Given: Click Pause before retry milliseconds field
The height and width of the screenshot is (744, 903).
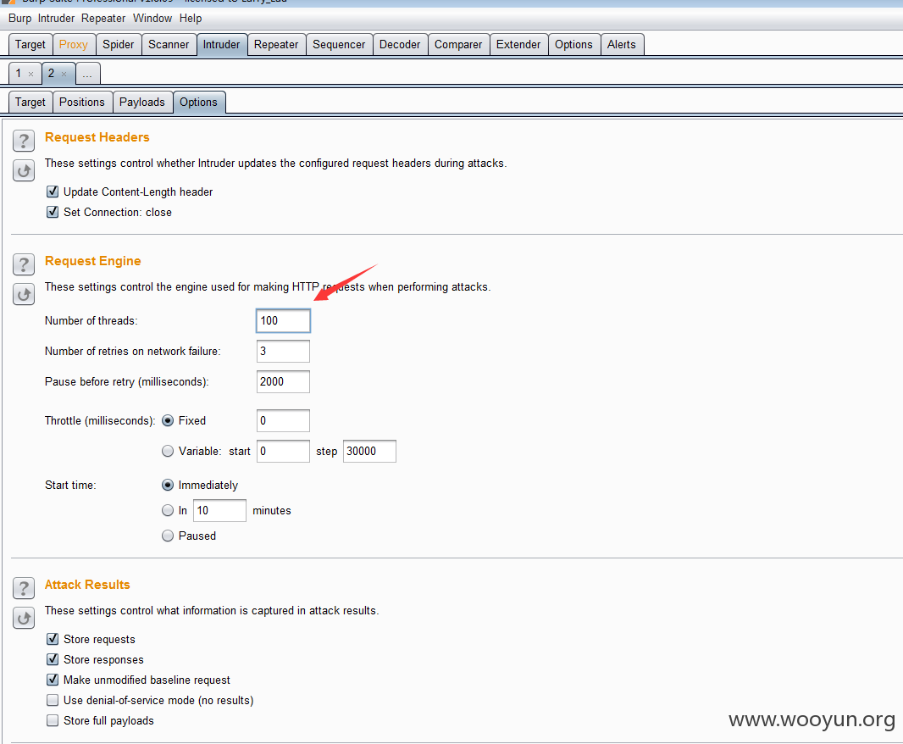Looking at the screenshot, I should click(x=283, y=381).
